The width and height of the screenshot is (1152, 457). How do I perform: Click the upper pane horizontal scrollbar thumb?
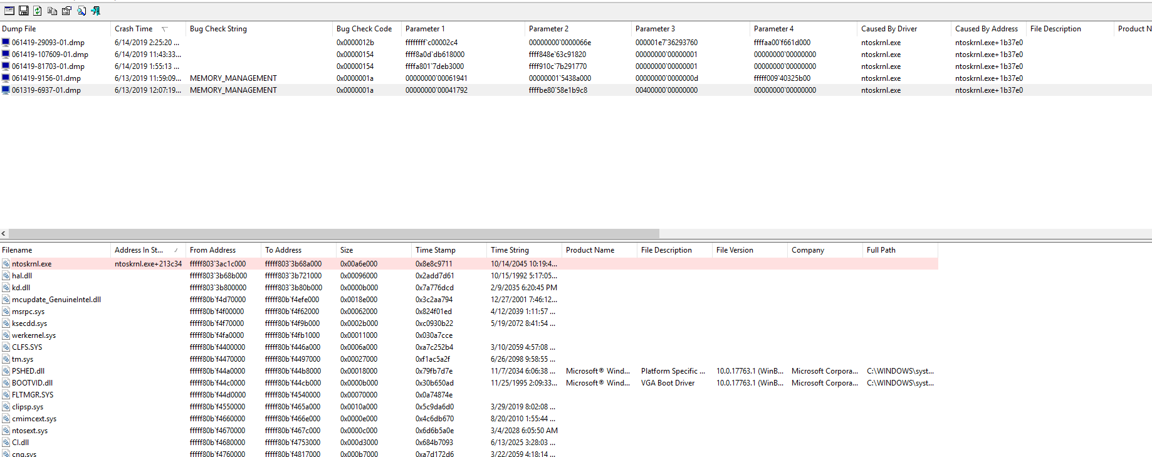pos(334,233)
